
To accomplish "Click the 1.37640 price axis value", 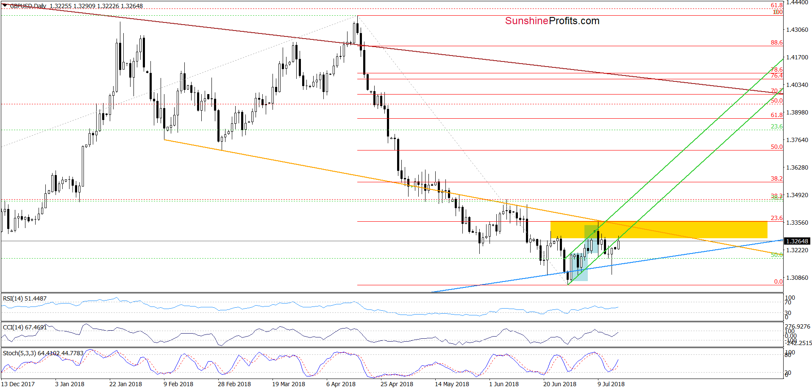I will pyautogui.click(x=797, y=140).
